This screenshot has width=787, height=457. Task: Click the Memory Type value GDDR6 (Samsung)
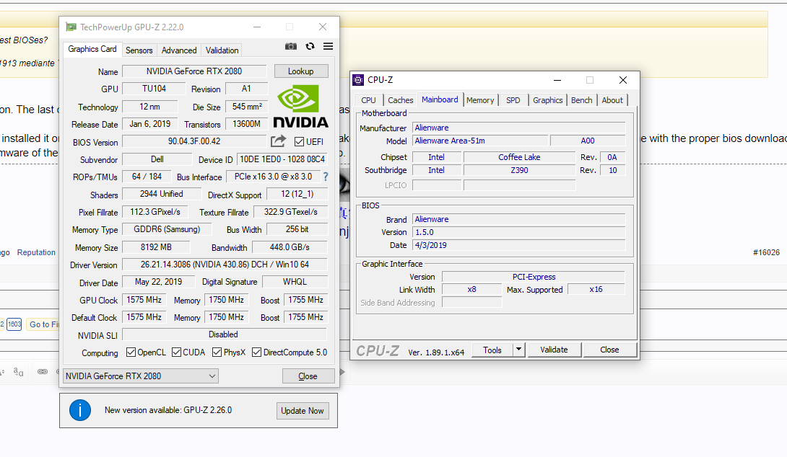pos(167,229)
